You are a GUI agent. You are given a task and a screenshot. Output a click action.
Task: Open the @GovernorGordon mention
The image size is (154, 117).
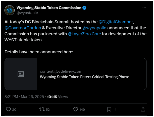[23, 28]
